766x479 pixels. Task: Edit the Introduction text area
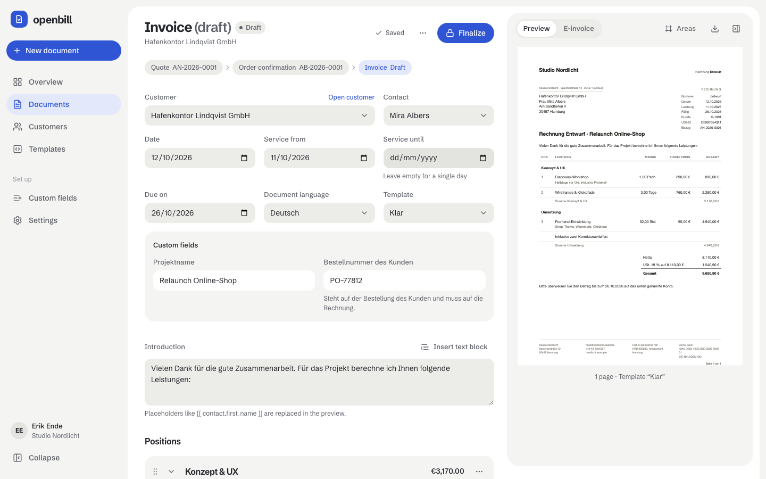click(319, 382)
